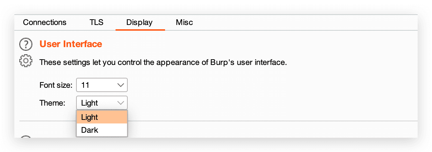
Task: Pick the Dark theme option
Action: (102, 130)
